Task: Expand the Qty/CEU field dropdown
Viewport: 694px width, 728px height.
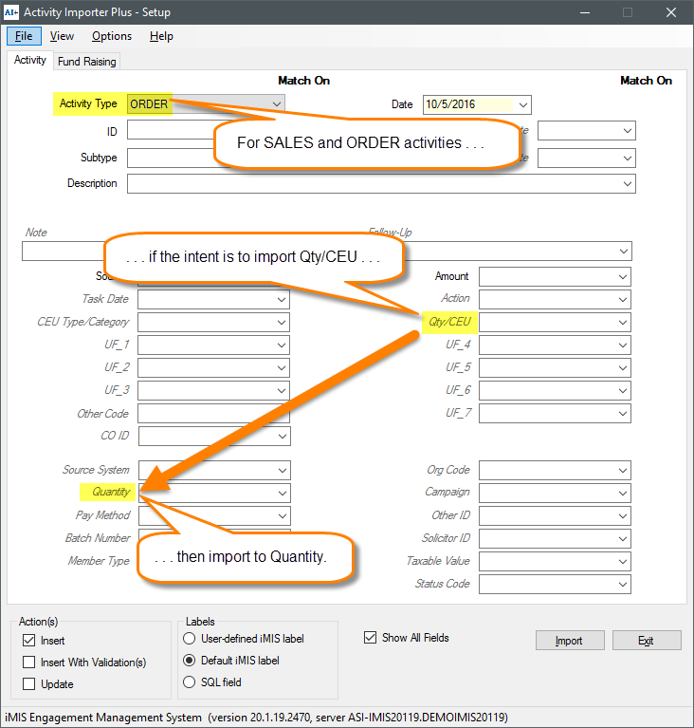Action: click(623, 323)
